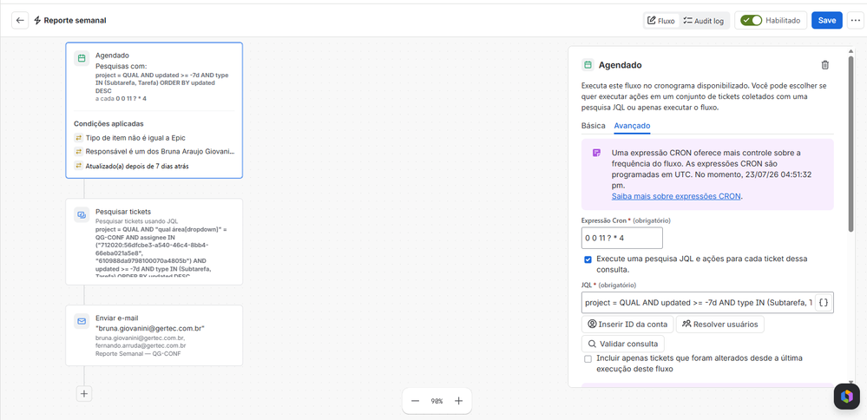Click the purple note icon in CRON info
The image size is (867, 420).
tap(596, 153)
